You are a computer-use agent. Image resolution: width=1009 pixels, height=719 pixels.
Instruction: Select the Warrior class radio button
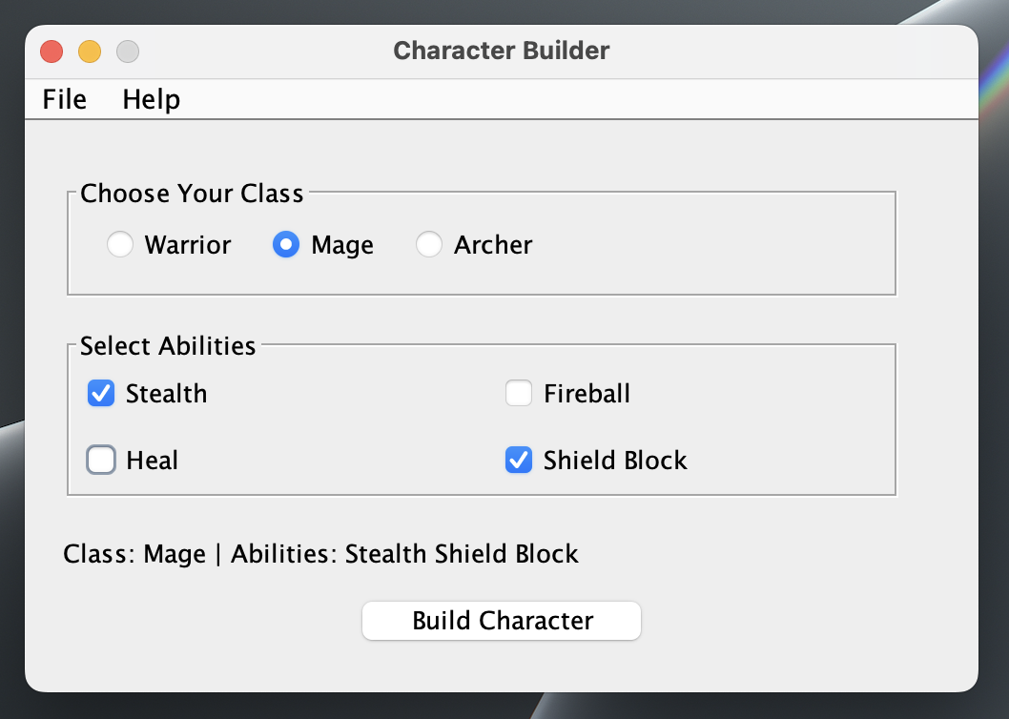click(120, 245)
